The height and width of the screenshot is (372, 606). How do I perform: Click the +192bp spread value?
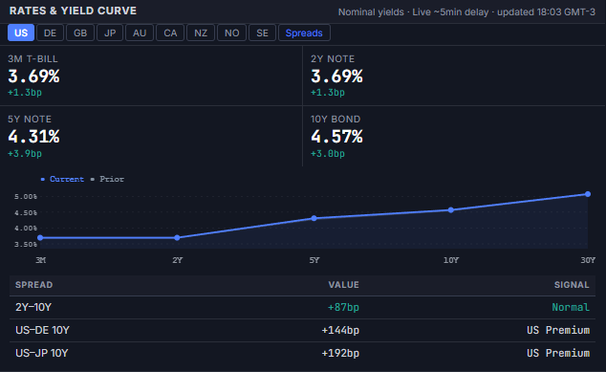click(x=340, y=353)
